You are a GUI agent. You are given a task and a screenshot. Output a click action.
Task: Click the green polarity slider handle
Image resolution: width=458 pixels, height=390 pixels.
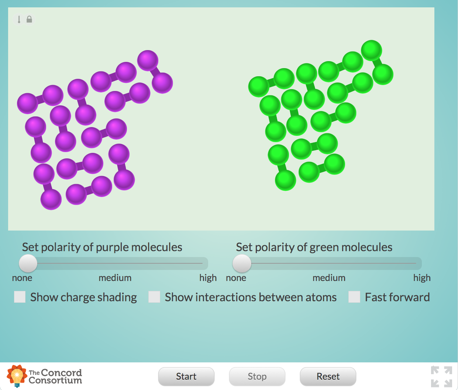pyautogui.click(x=242, y=263)
